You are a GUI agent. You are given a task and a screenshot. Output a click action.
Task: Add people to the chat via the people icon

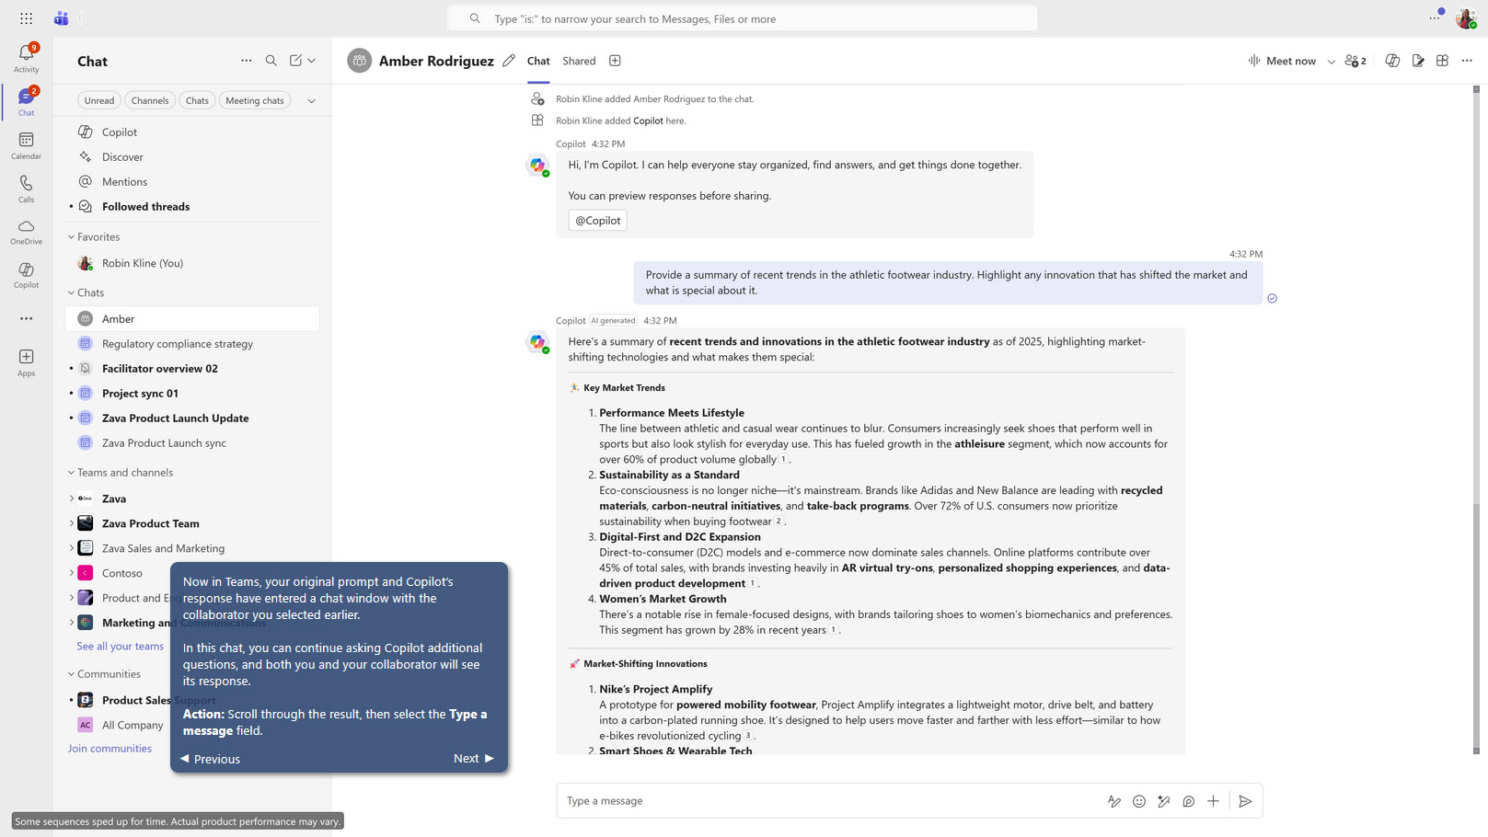[x=1353, y=61]
